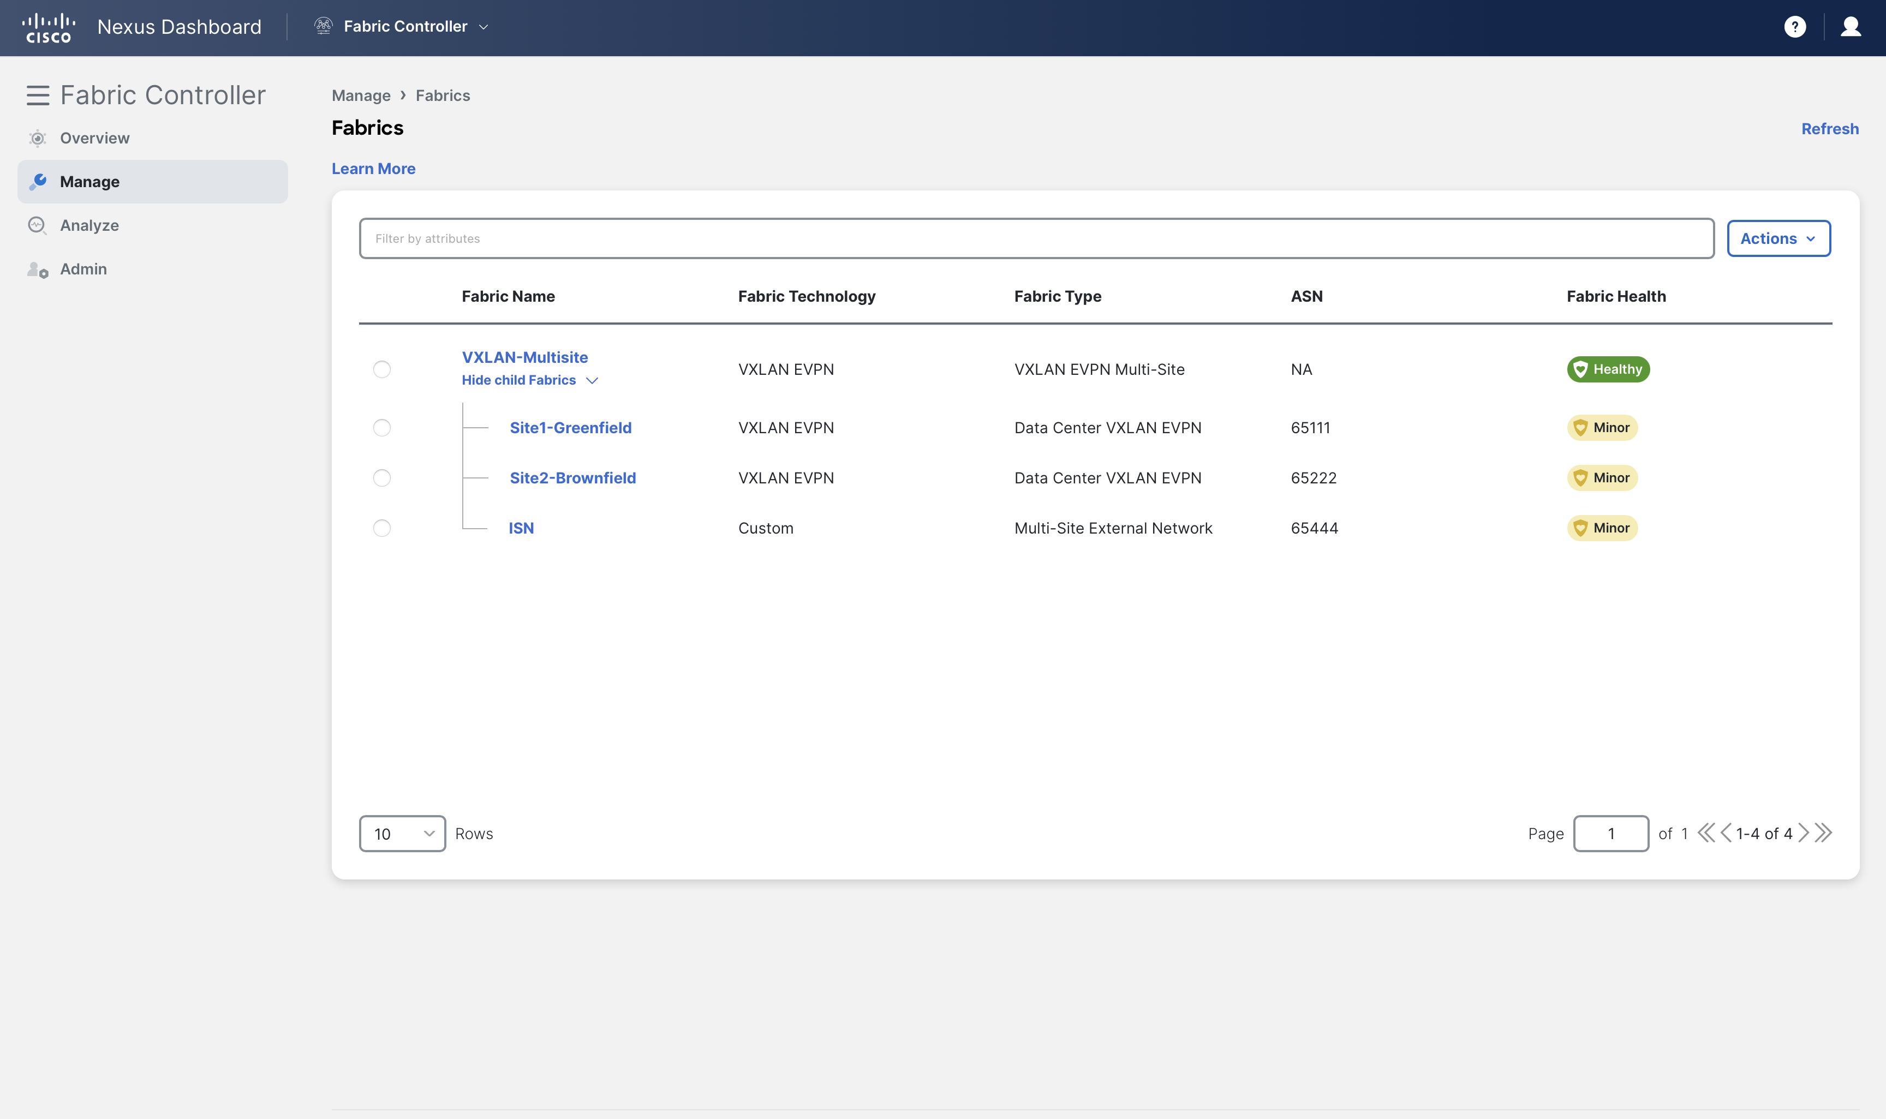Screen dimensions: 1886x1119
Task: Open the Overview menu item
Action: [x=95, y=138]
